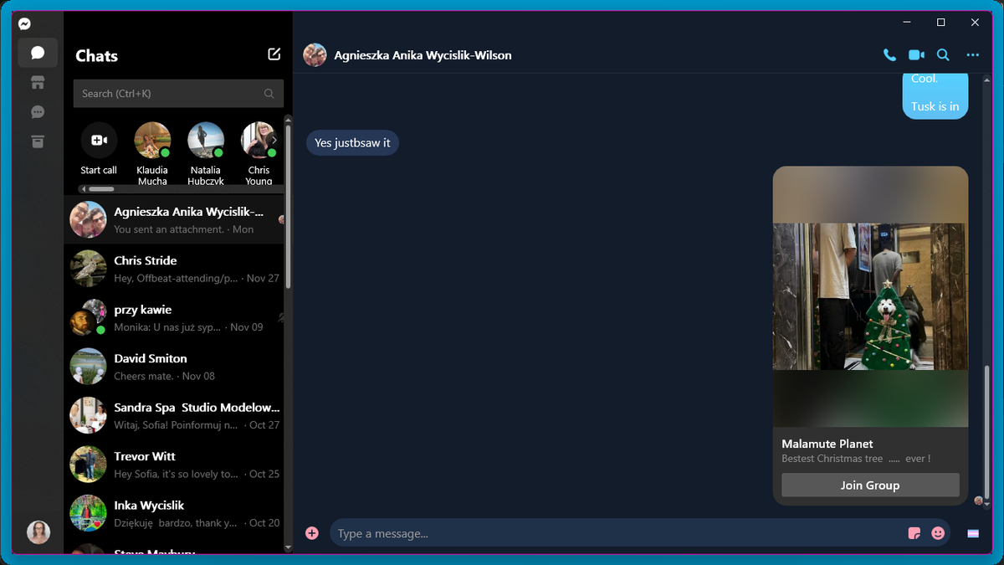Start a video call with Agnieszka
This screenshot has width=1004, height=565.
[x=915, y=54]
